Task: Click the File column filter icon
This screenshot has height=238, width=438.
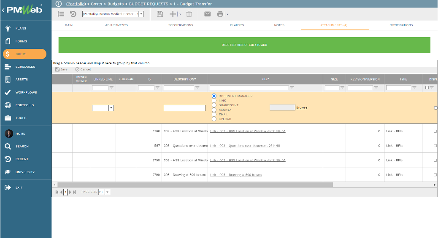Action: point(292,88)
